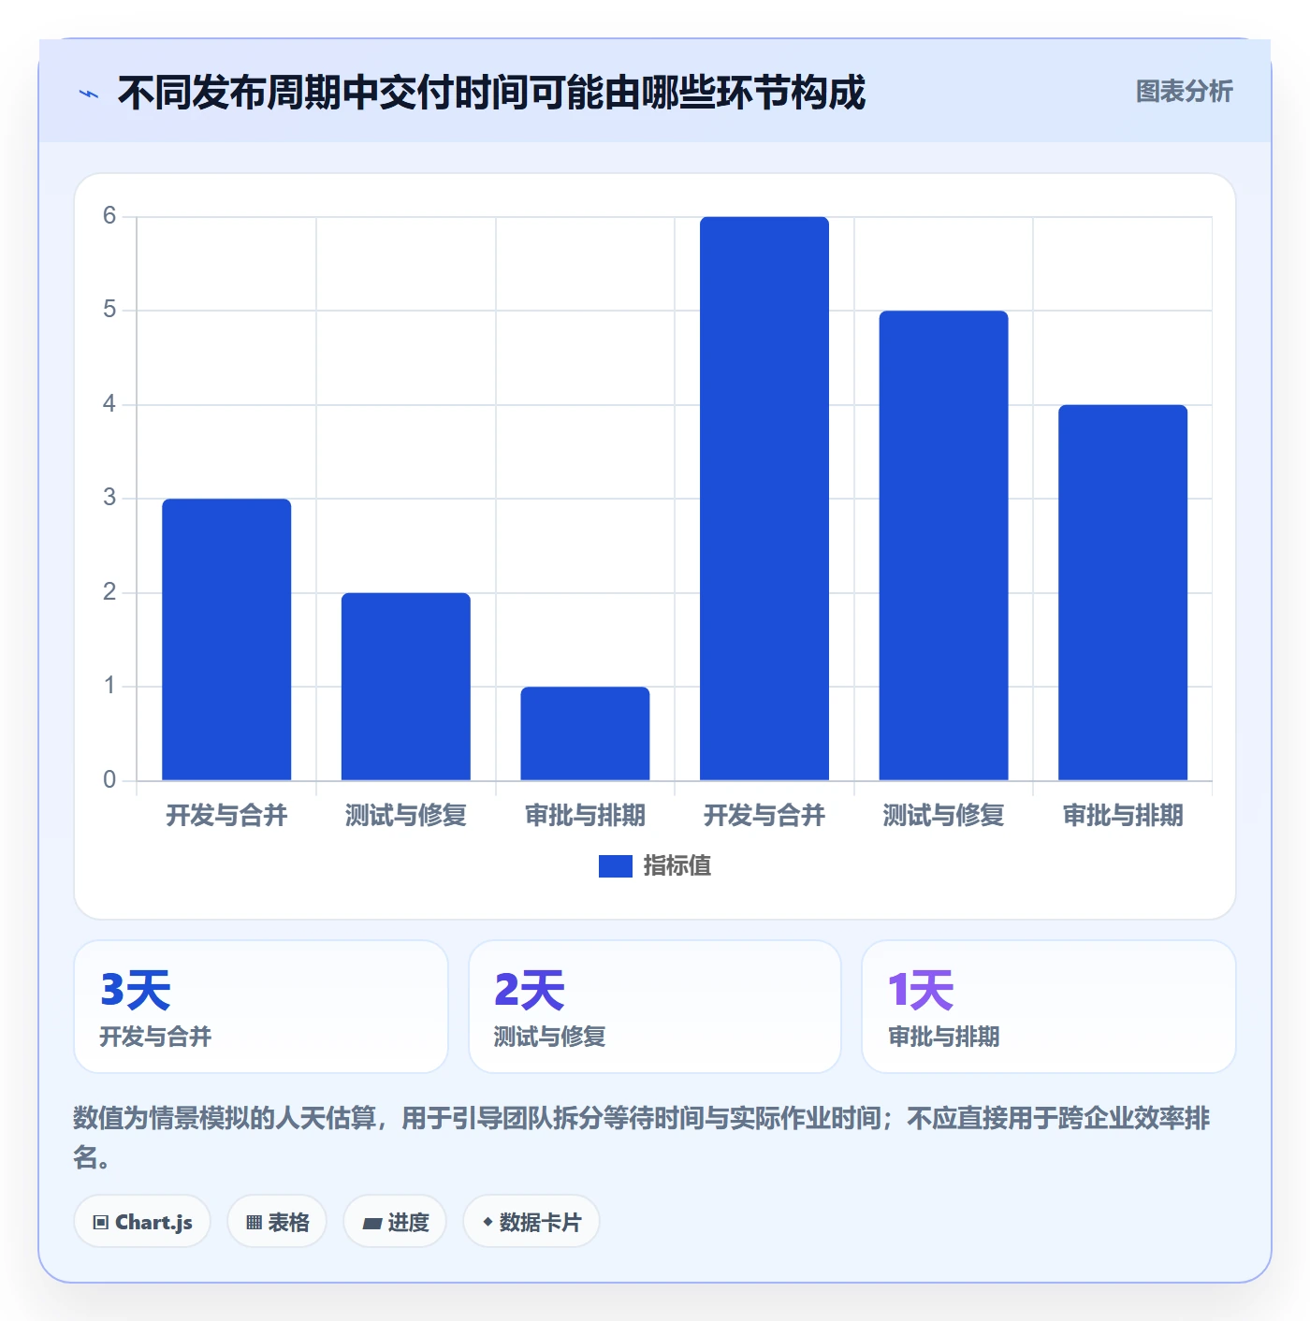The height and width of the screenshot is (1321, 1310).
Task: Click the 指标值 legend label
Action: coord(677,866)
